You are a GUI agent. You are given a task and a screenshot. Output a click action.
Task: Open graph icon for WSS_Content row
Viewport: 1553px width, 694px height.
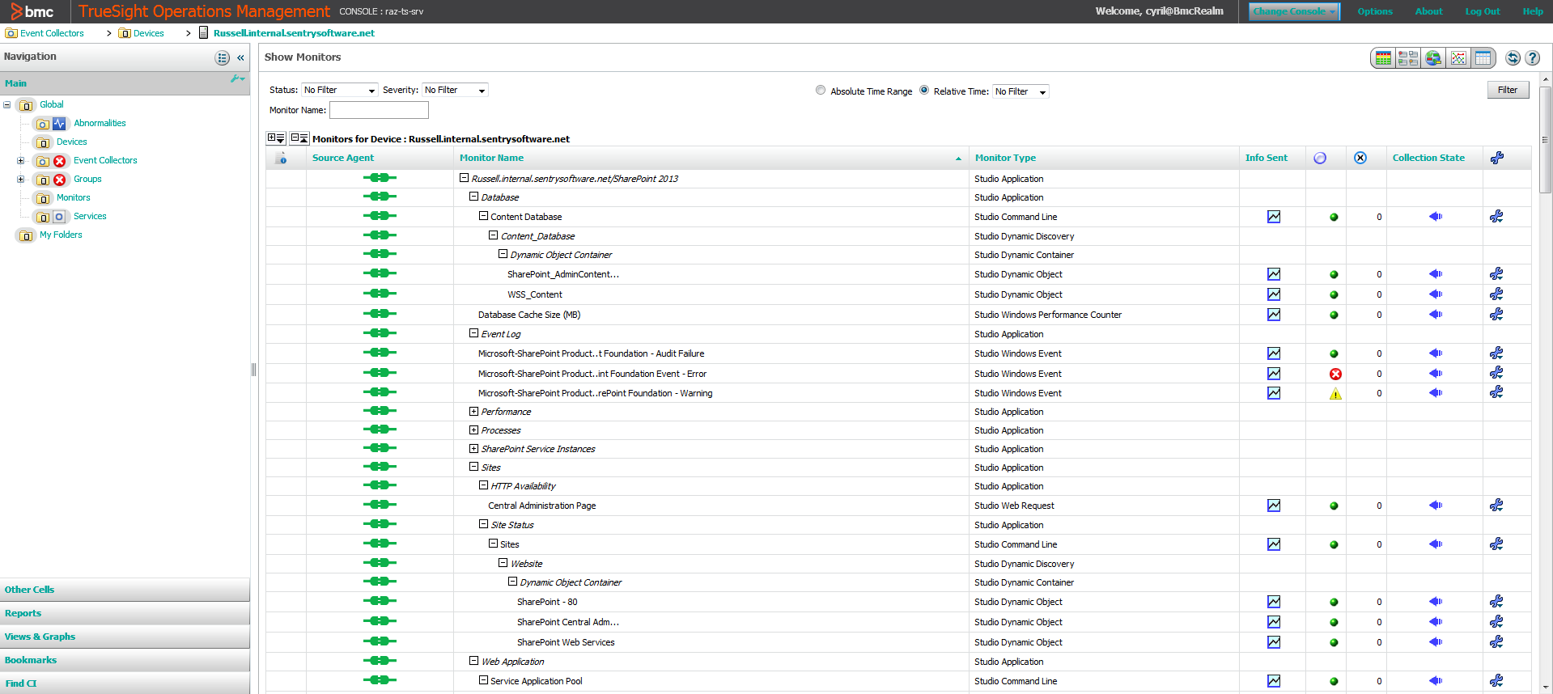point(1274,294)
